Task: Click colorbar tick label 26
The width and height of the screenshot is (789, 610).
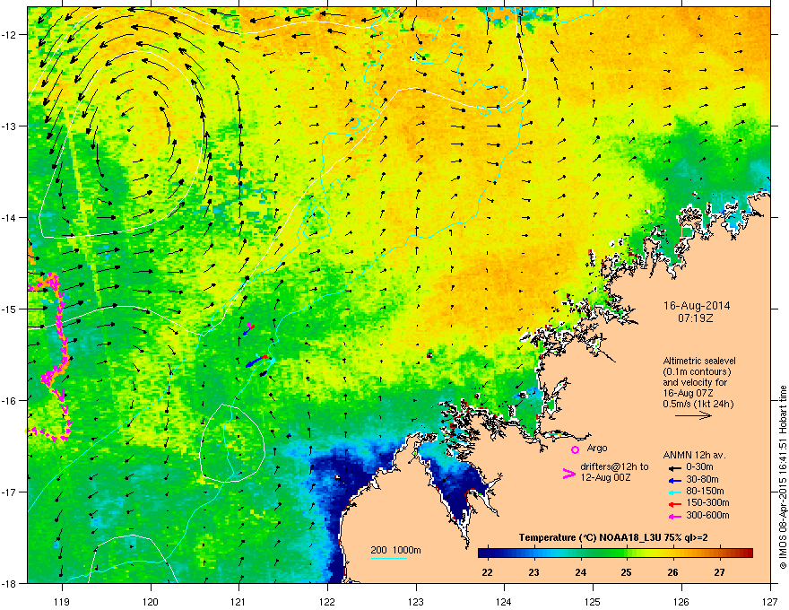Action: pyautogui.click(x=672, y=572)
